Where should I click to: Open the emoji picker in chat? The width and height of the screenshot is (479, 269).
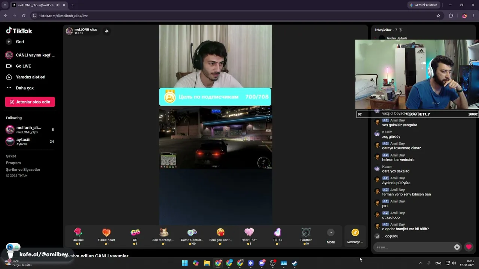pos(457,247)
